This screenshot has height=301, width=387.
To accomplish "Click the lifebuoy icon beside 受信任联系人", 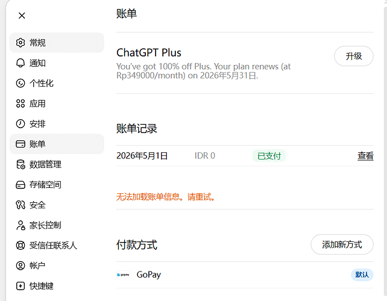I will [20, 245].
